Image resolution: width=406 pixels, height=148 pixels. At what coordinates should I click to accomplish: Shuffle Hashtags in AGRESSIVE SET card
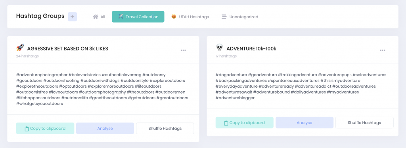pyautogui.click(x=165, y=128)
